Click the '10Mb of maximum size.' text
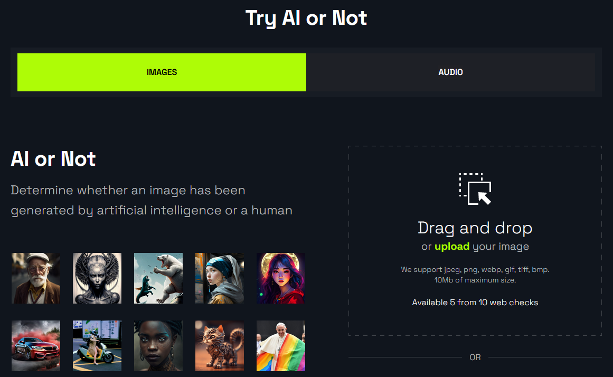 pyautogui.click(x=475, y=280)
